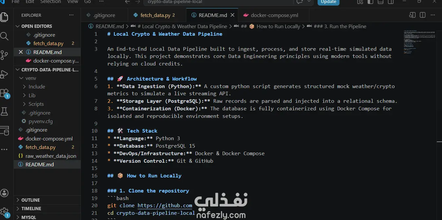Go forward with the right arrow

138,2
